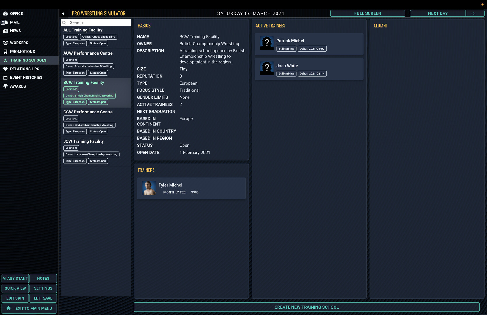Click the News newspaper icon
The image size is (487, 315).
tap(5, 31)
